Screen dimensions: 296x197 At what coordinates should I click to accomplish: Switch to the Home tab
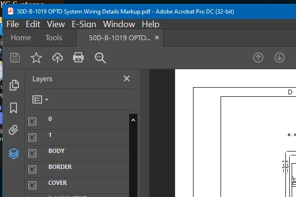pyautogui.click(x=21, y=38)
